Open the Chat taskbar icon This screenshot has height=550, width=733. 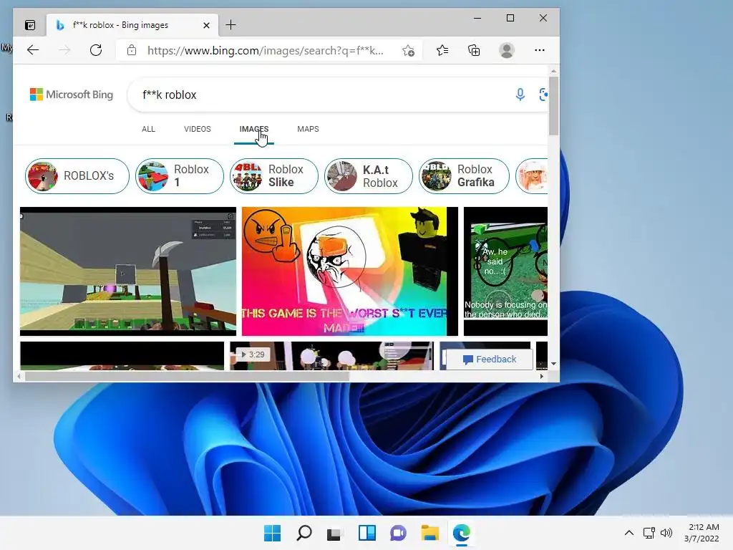(398, 533)
